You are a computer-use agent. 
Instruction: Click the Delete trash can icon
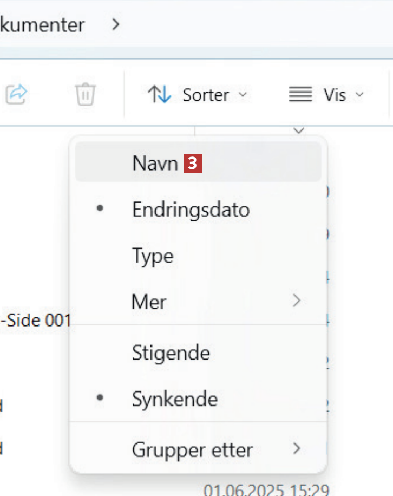[x=85, y=95]
